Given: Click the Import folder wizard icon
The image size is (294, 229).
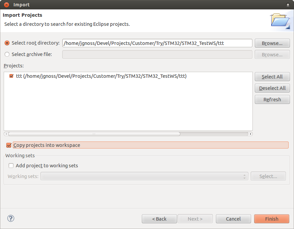Looking at the screenshot, I should tap(281, 21).
